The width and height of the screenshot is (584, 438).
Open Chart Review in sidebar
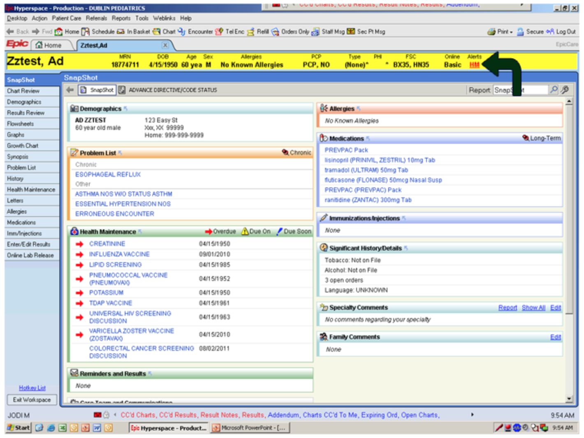tap(32, 91)
